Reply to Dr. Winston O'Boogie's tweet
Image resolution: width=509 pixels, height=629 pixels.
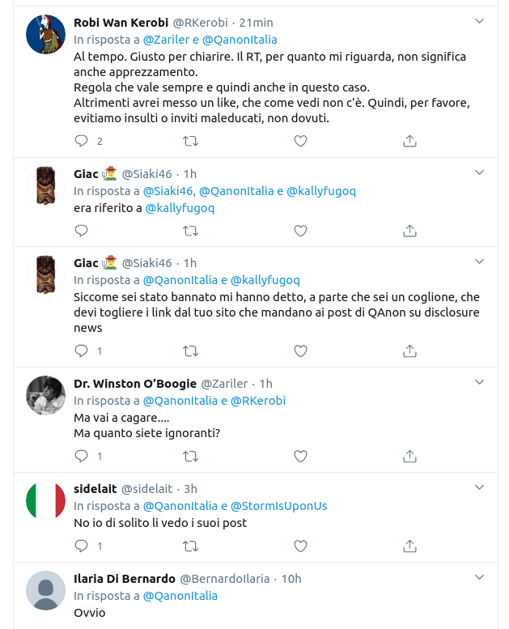coord(81,456)
